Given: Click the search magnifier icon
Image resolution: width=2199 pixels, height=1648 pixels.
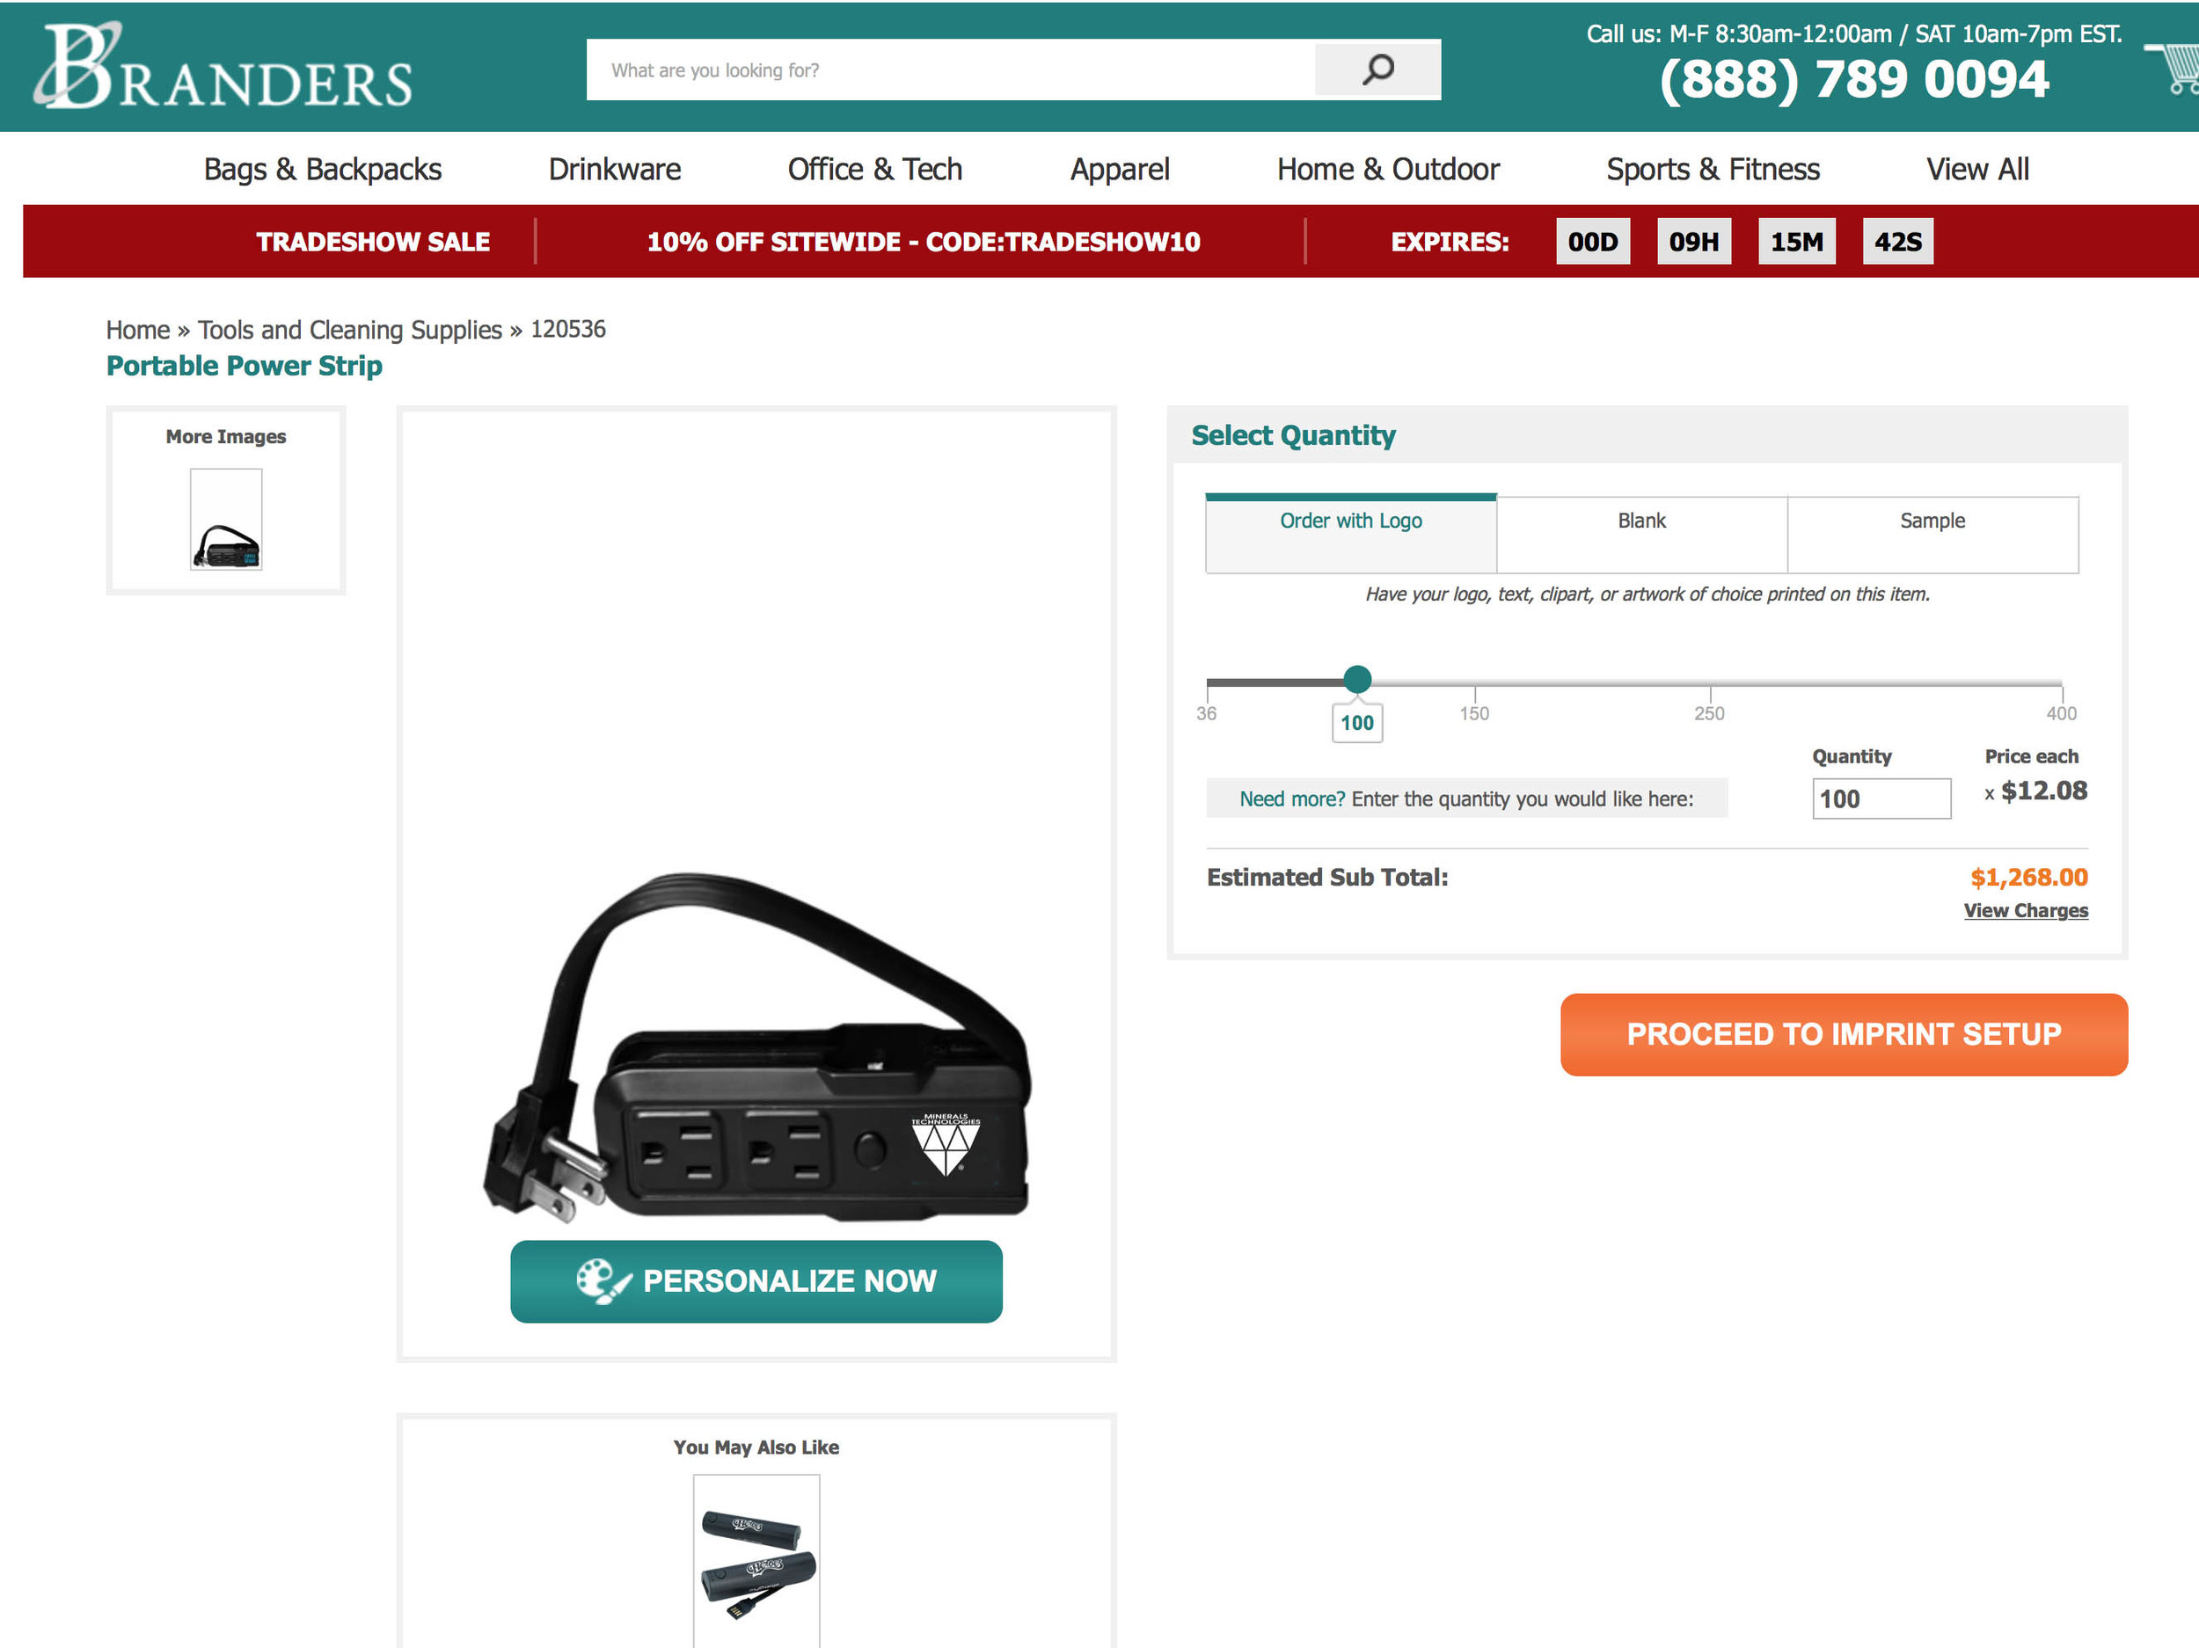Looking at the screenshot, I should coord(1377,69).
